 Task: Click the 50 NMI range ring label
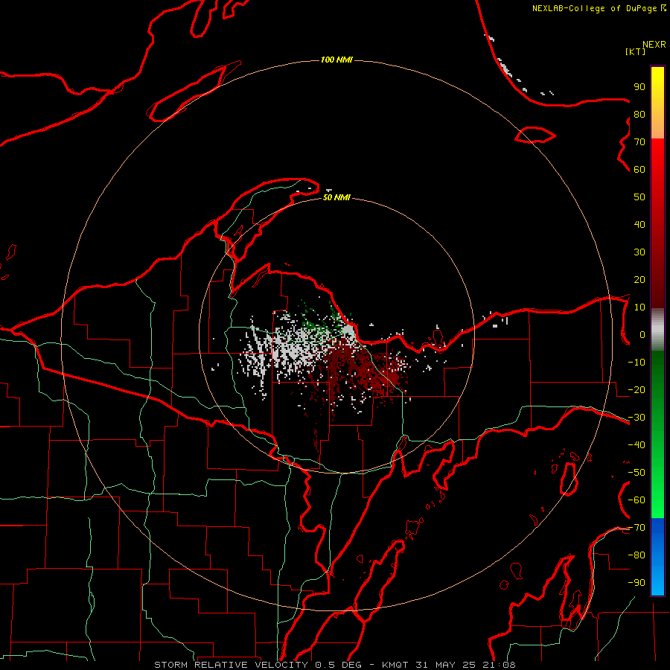(x=336, y=197)
